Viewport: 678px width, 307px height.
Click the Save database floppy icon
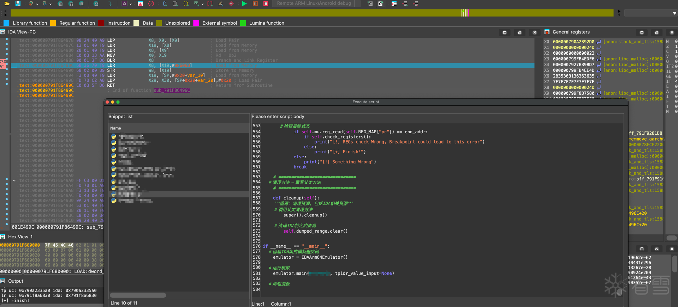click(x=18, y=4)
